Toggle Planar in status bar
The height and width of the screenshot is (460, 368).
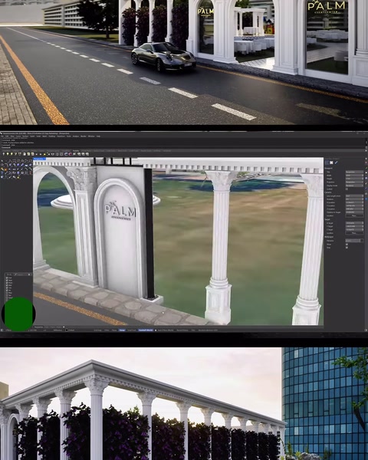click(x=114, y=330)
